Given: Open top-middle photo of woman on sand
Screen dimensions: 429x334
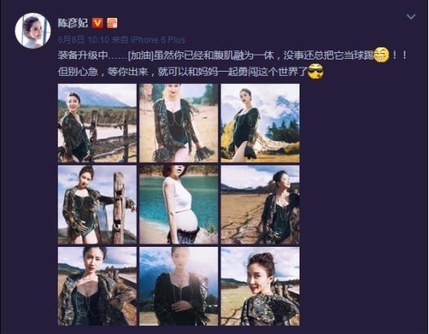Looking at the screenshot, I should 178,123.
